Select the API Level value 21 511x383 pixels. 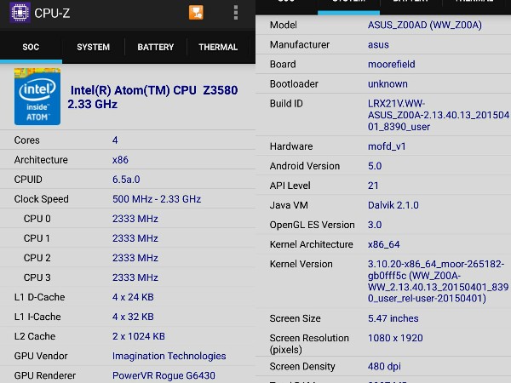pos(373,186)
